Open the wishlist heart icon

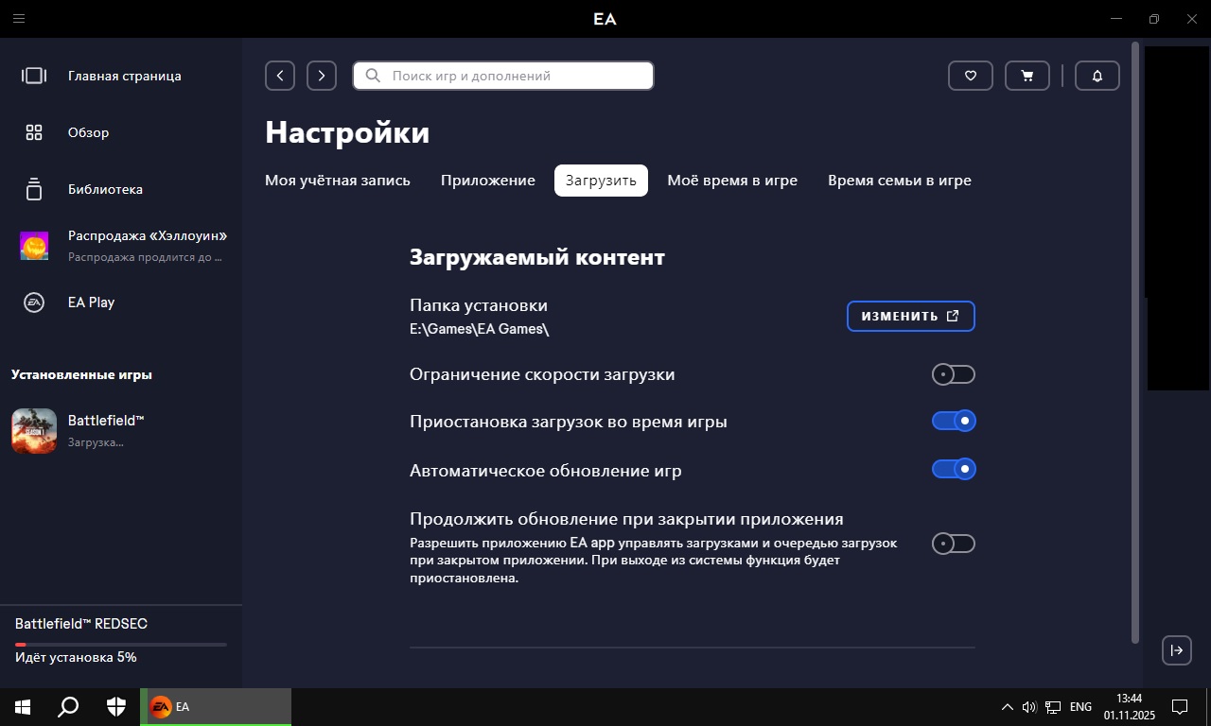click(971, 76)
